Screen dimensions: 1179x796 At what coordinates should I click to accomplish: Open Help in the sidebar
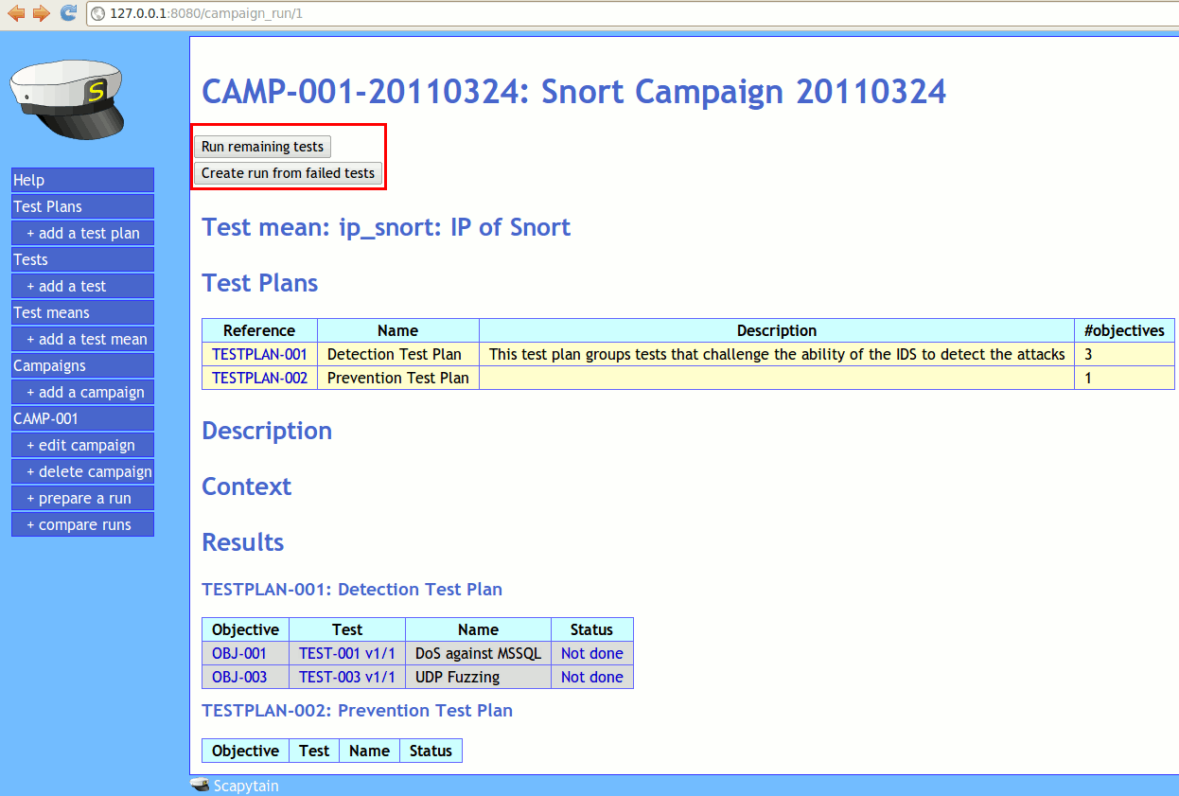82,180
